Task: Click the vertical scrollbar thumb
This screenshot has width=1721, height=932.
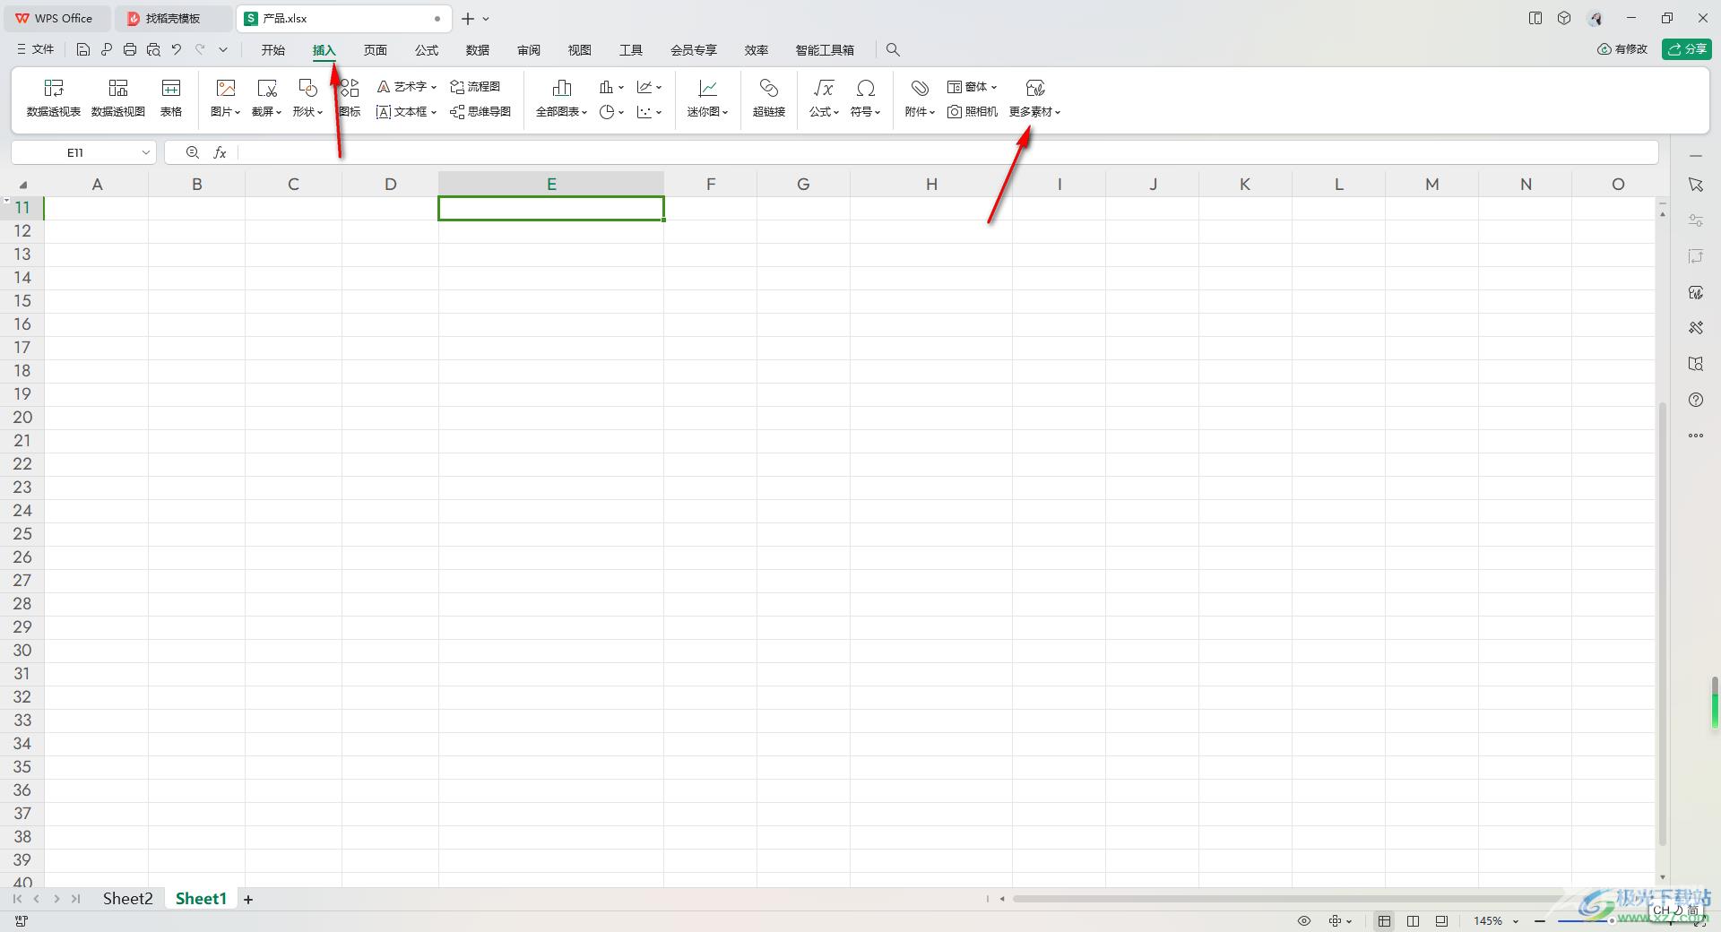Action: click(1663, 624)
